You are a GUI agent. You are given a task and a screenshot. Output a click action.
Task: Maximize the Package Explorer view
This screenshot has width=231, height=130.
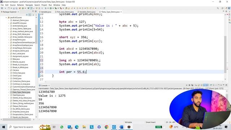click(x=36, y=12)
